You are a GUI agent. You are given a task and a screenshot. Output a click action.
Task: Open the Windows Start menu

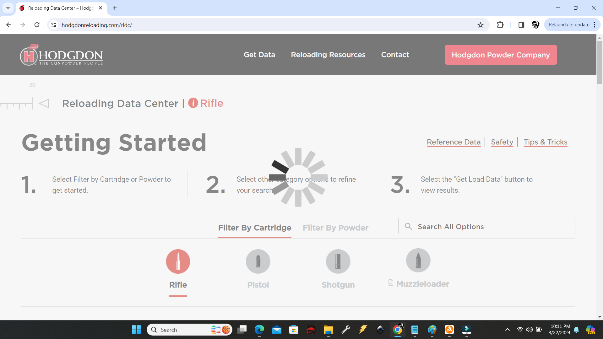136,330
